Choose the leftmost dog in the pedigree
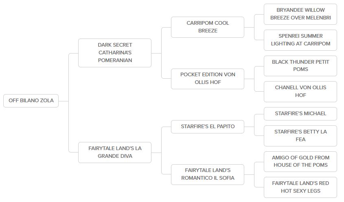344x202 pixels. [31, 101]
